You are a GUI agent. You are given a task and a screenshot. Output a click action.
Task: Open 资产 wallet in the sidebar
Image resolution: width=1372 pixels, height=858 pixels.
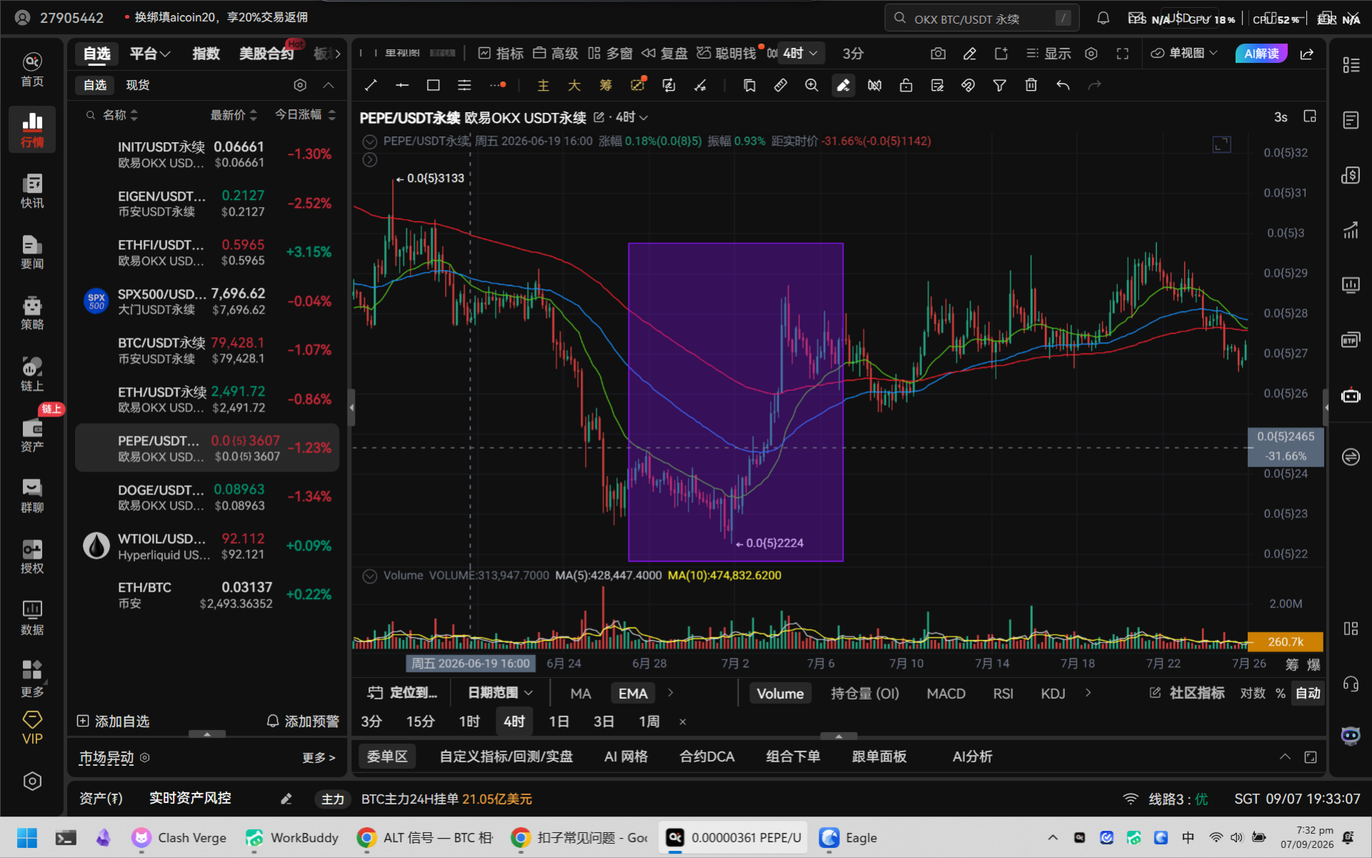click(32, 435)
